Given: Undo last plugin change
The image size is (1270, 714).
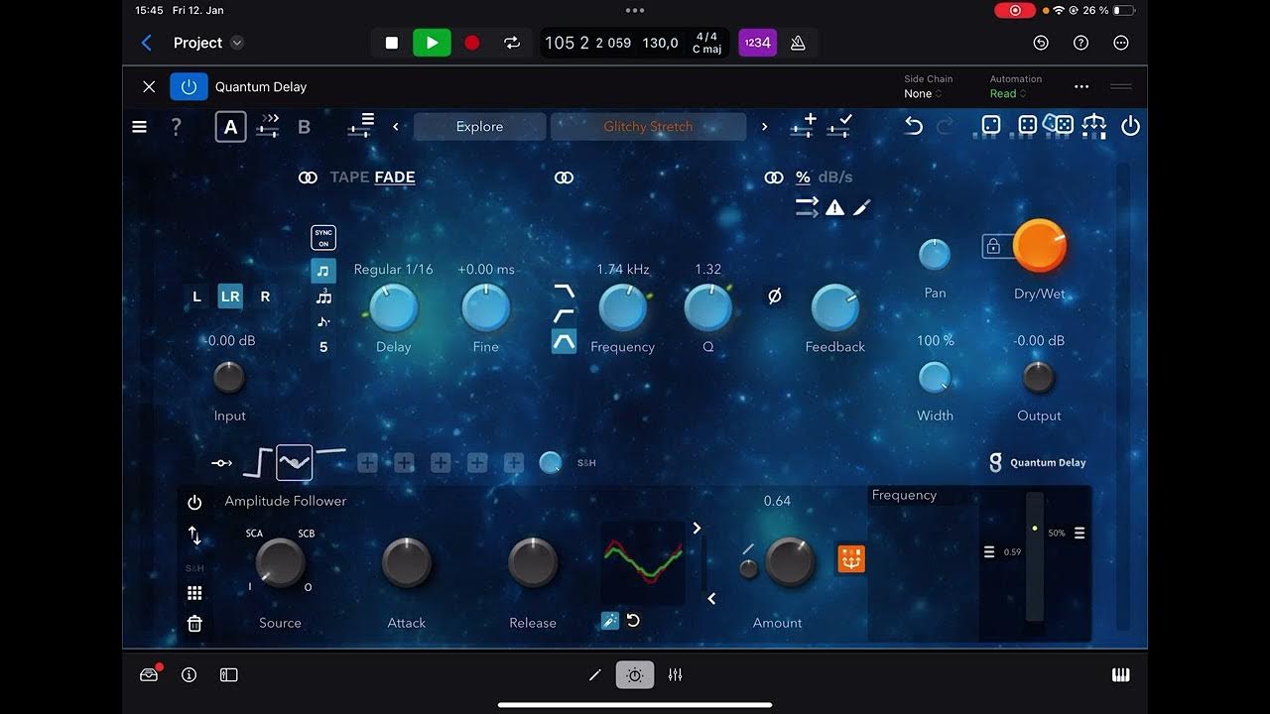Looking at the screenshot, I should [914, 126].
